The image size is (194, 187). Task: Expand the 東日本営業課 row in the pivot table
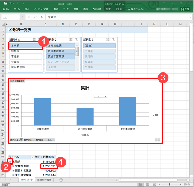(13, 175)
